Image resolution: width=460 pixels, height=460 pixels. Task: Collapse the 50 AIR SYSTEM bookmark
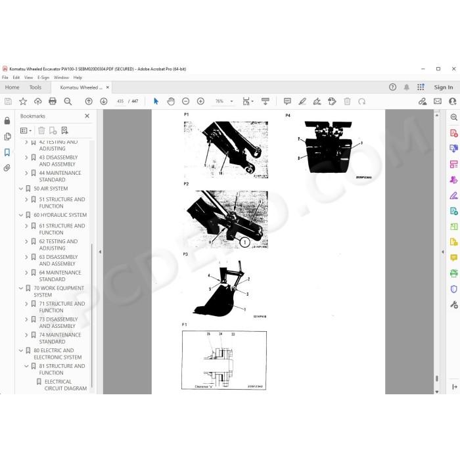pyautogui.click(x=21, y=189)
